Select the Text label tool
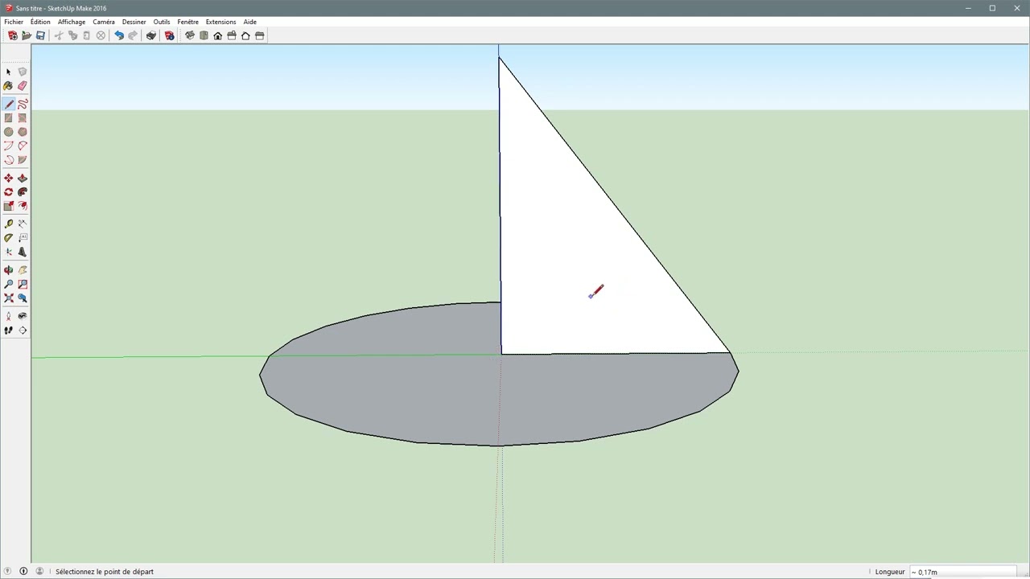The image size is (1030, 579). click(23, 237)
